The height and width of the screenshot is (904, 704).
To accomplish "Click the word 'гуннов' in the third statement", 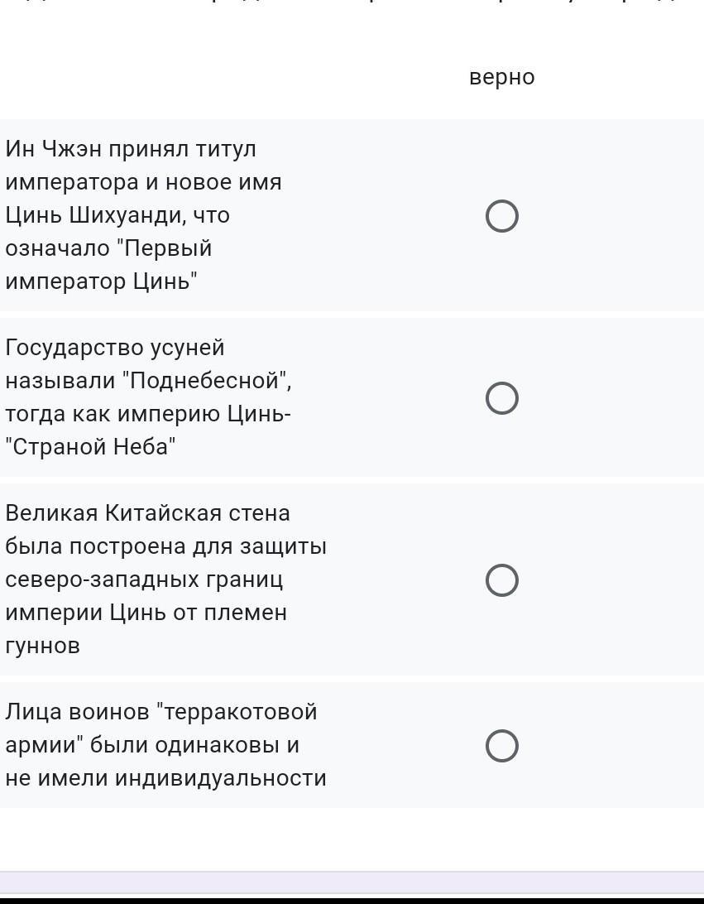I will 43,646.
